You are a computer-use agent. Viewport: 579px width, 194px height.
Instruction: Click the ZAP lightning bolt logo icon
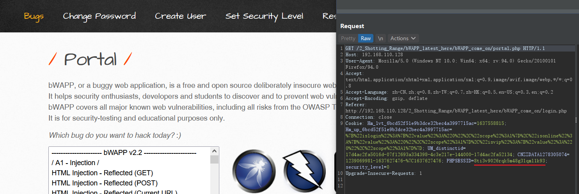305,172
